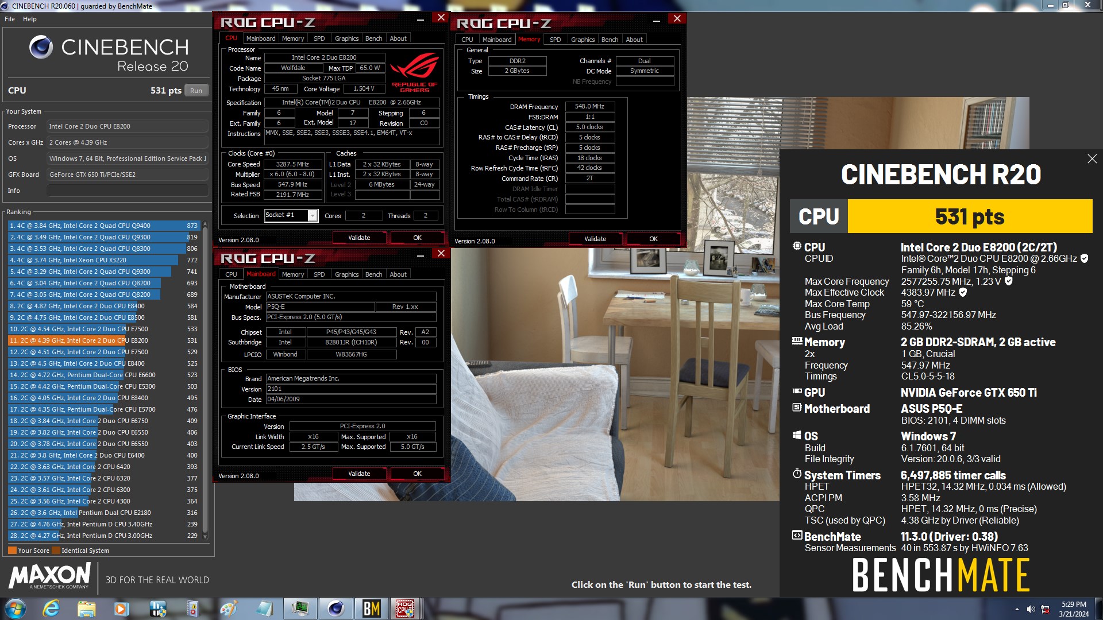This screenshot has height=620, width=1103.
Task: Run the Cinebench CPU test
Action: tap(196, 91)
